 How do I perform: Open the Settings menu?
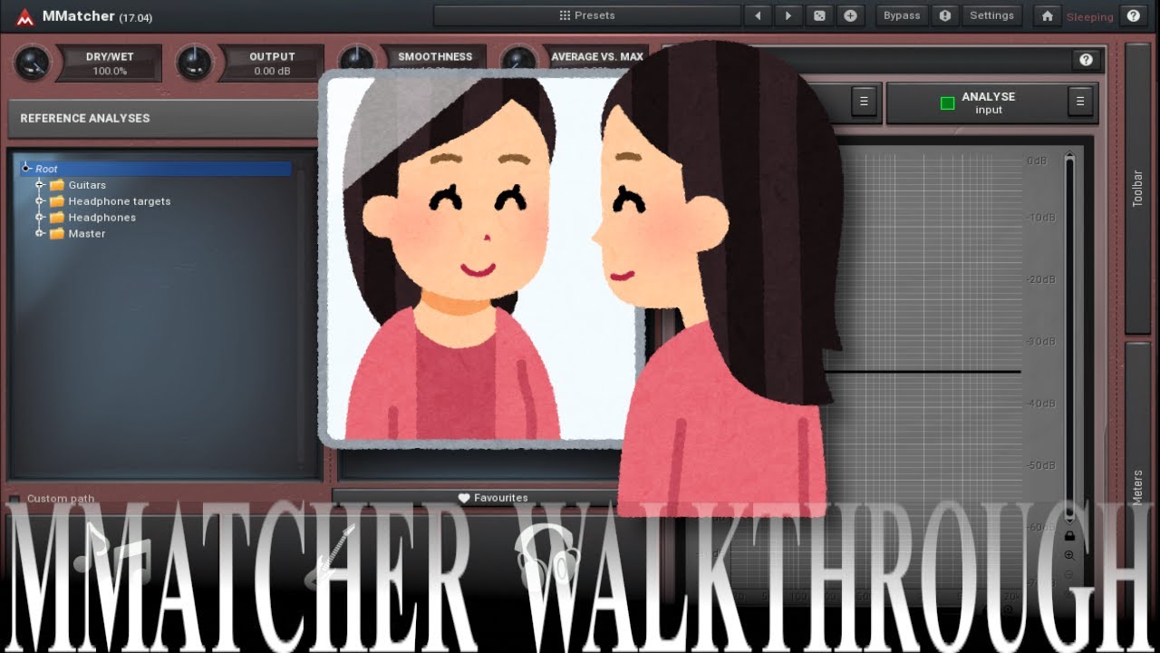pos(991,15)
